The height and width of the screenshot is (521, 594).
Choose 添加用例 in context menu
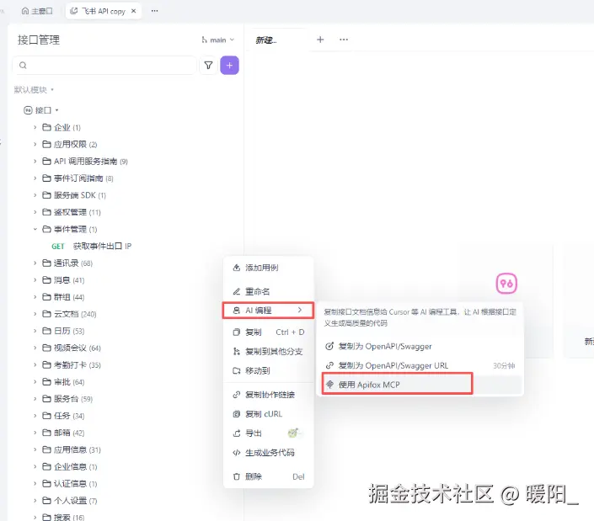(x=268, y=268)
